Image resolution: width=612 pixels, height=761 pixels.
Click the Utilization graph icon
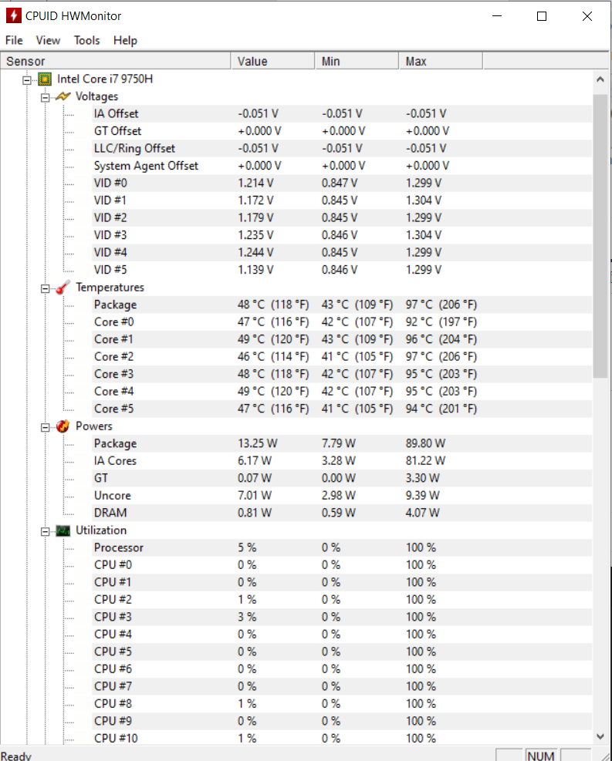point(63,530)
